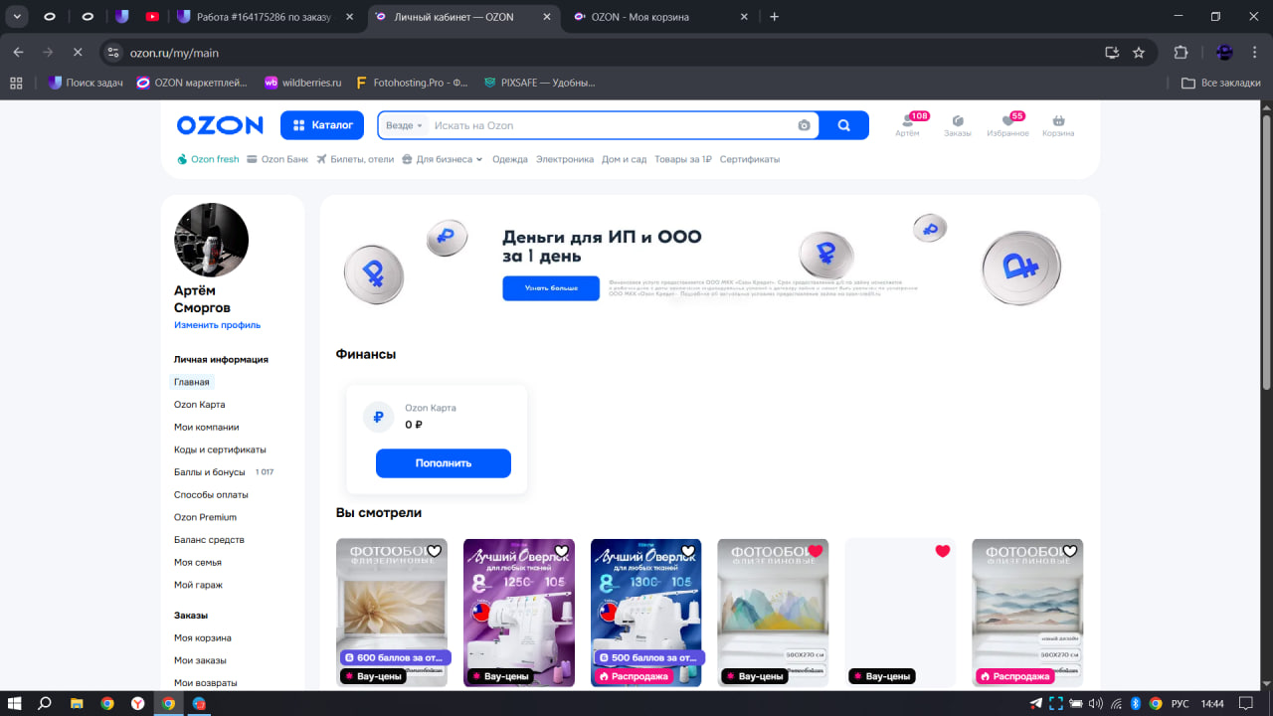Expand the Везде search scope dropdown
1273x716 pixels.
point(404,125)
